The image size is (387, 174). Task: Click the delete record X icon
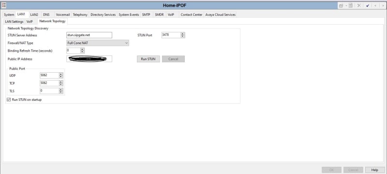[x=359, y=6]
